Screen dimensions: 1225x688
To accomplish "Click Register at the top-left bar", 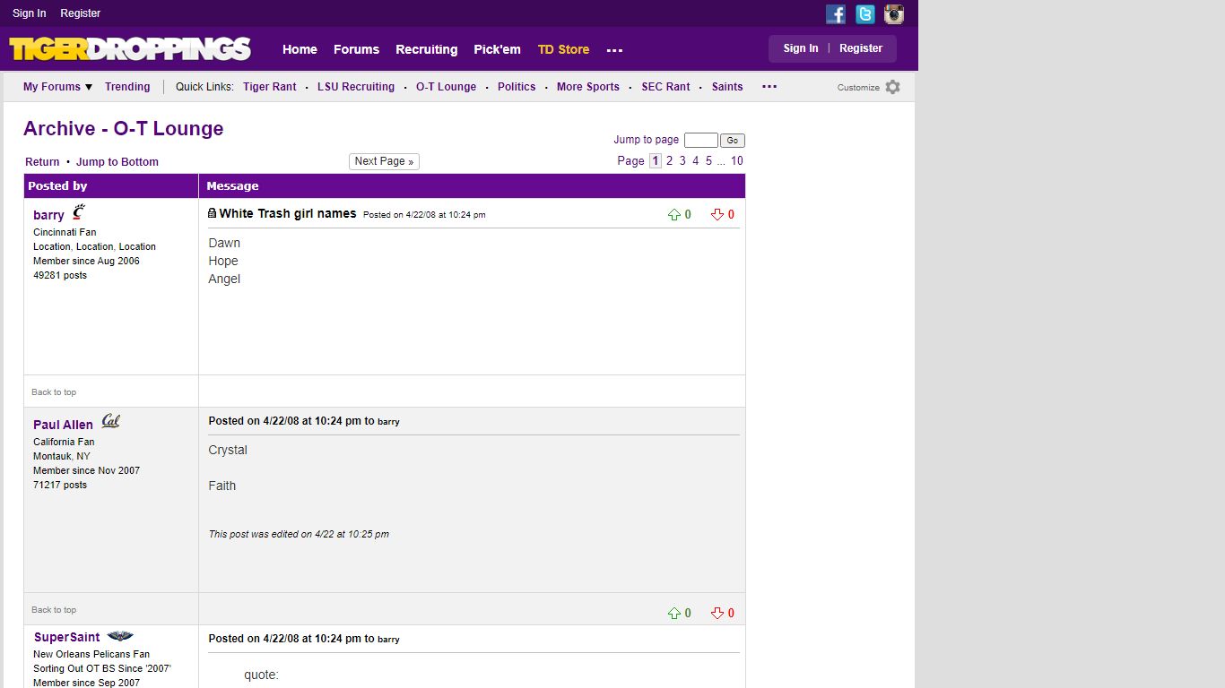I will 81,13.
